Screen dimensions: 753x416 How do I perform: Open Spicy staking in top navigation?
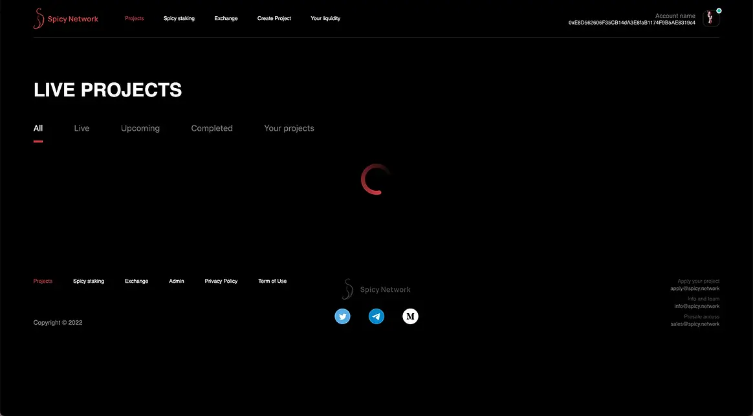pos(179,19)
